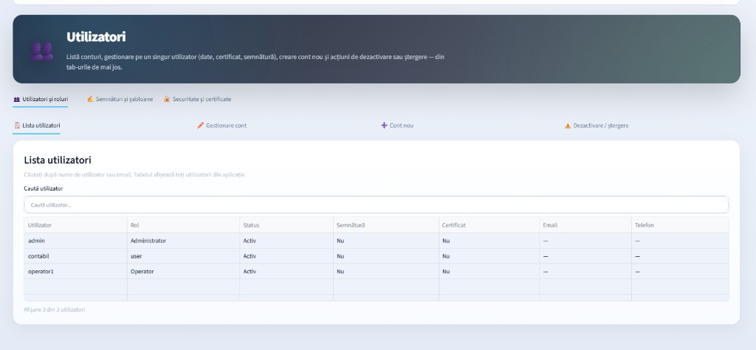Select the operator1 user cell

point(76,272)
